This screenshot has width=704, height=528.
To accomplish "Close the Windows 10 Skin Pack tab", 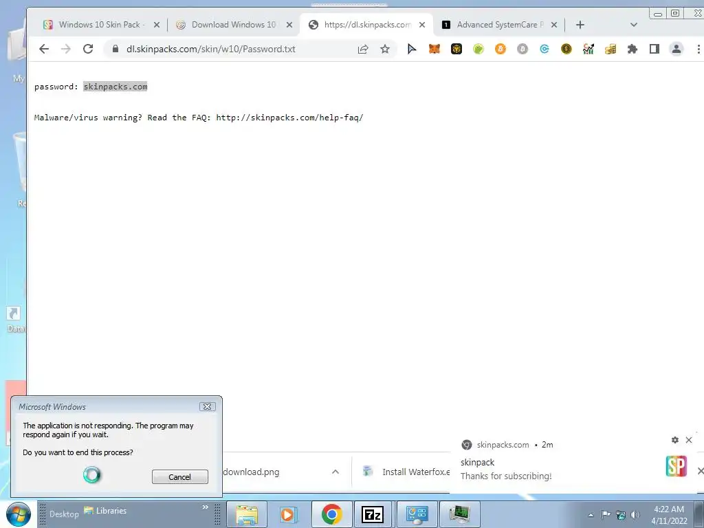I will (157, 25).
